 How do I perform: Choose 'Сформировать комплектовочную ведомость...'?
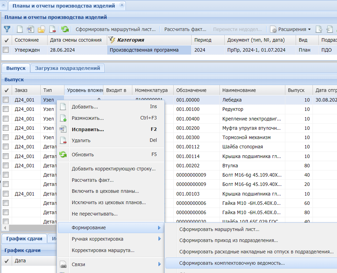pos(232,263)
